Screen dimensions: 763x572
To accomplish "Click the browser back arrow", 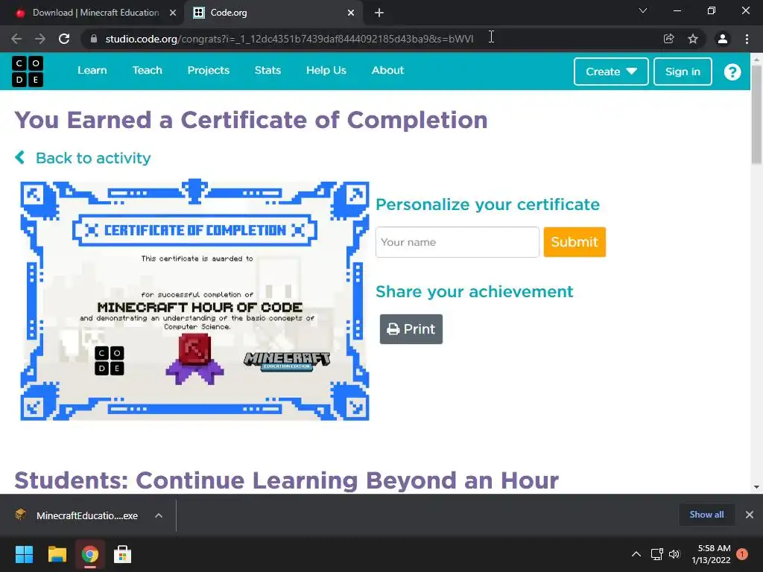I will pos(16,39).
